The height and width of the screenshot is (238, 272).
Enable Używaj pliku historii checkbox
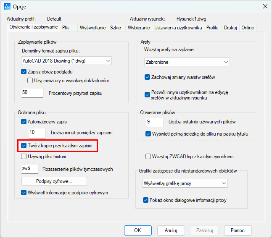click(24, 157)
